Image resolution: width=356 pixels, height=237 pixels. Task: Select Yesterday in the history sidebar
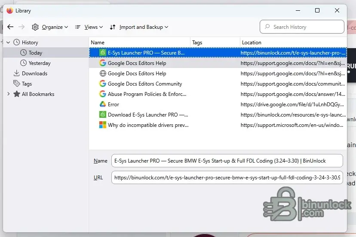point(40,63)
